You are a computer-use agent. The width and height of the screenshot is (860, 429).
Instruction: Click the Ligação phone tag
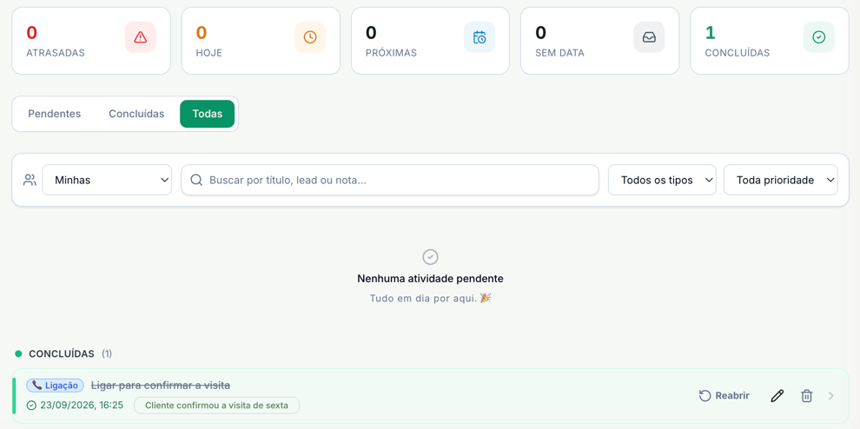(55, 386)
